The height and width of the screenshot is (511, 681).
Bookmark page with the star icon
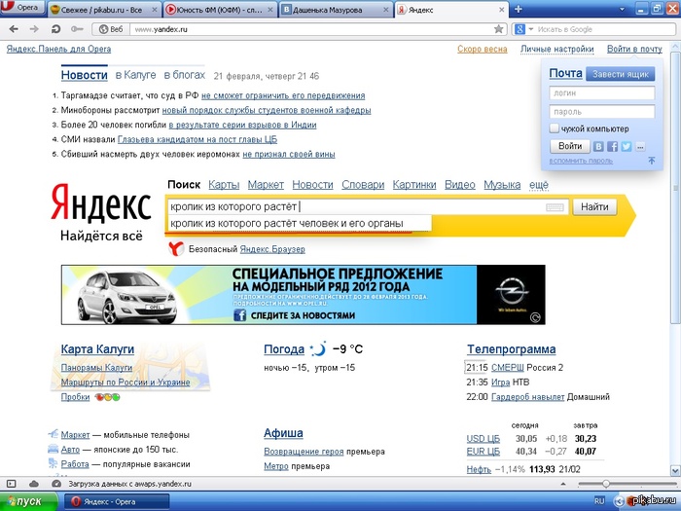[498, 29]
